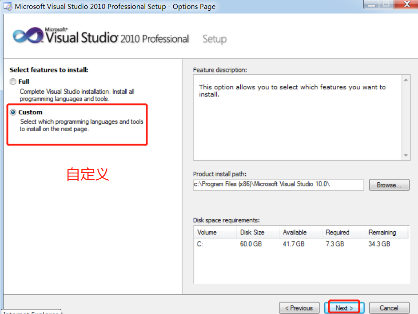Click the Feature description scroll down arrow
Image resolution: width=418 pixels, height=314 pixels.
(x=406, y=155)
